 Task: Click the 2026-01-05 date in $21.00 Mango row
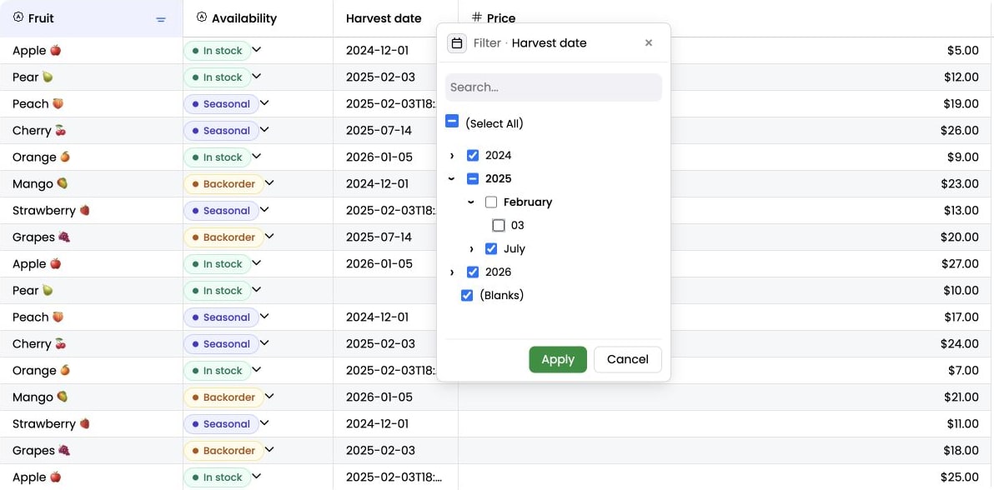coord(379,397)
